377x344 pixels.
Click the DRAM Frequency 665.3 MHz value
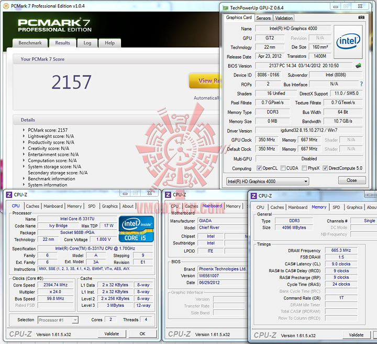click(x=341, y=250)
